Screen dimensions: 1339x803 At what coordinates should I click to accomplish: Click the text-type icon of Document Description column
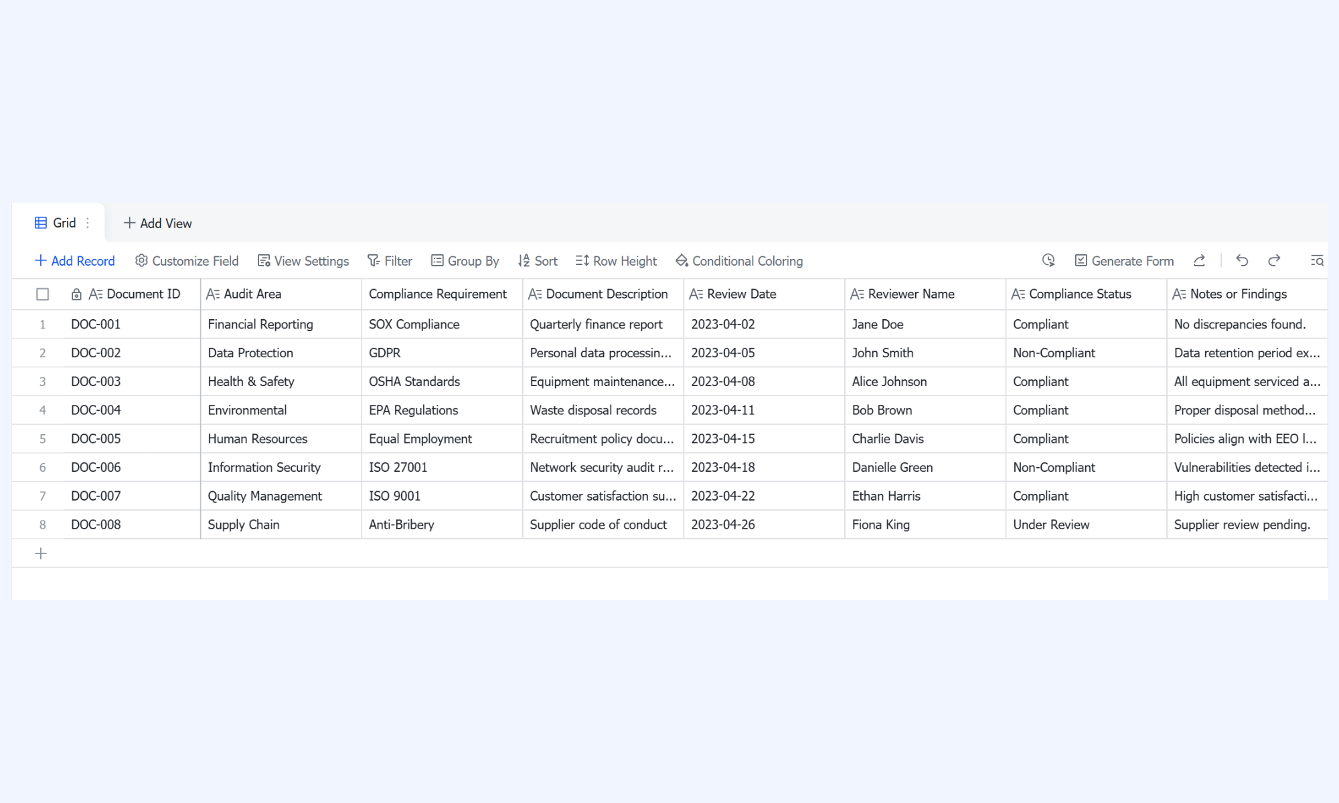(x=535, y=294)
